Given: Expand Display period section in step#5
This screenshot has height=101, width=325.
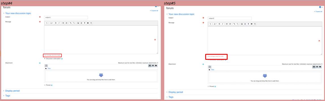Looking at the screenshot, I should [176, 92].
